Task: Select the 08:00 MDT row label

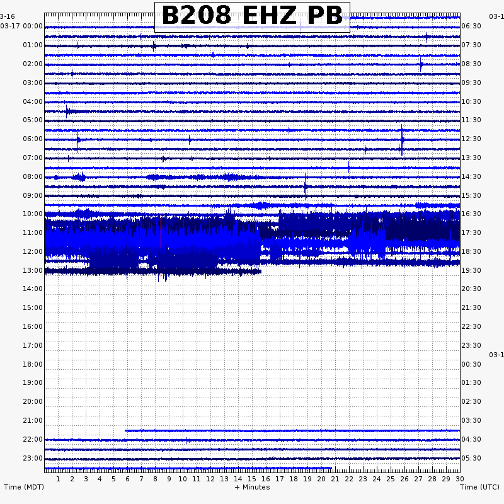Action: (33, 177)
